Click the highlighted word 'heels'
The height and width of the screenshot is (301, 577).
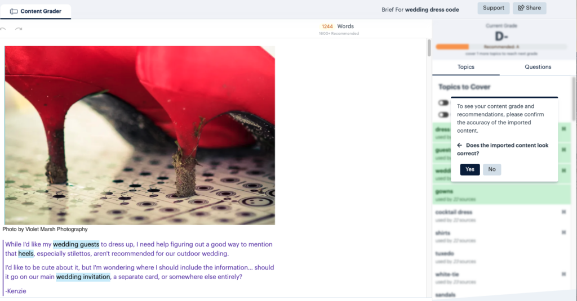pos(26,254)
